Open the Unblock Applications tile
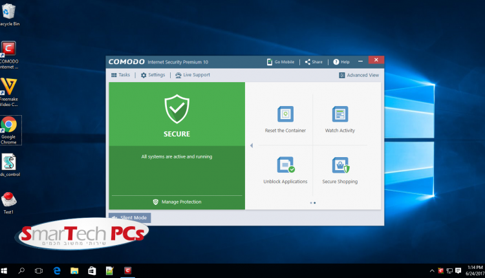Screen dimensions: 485x278 point(285,171)
